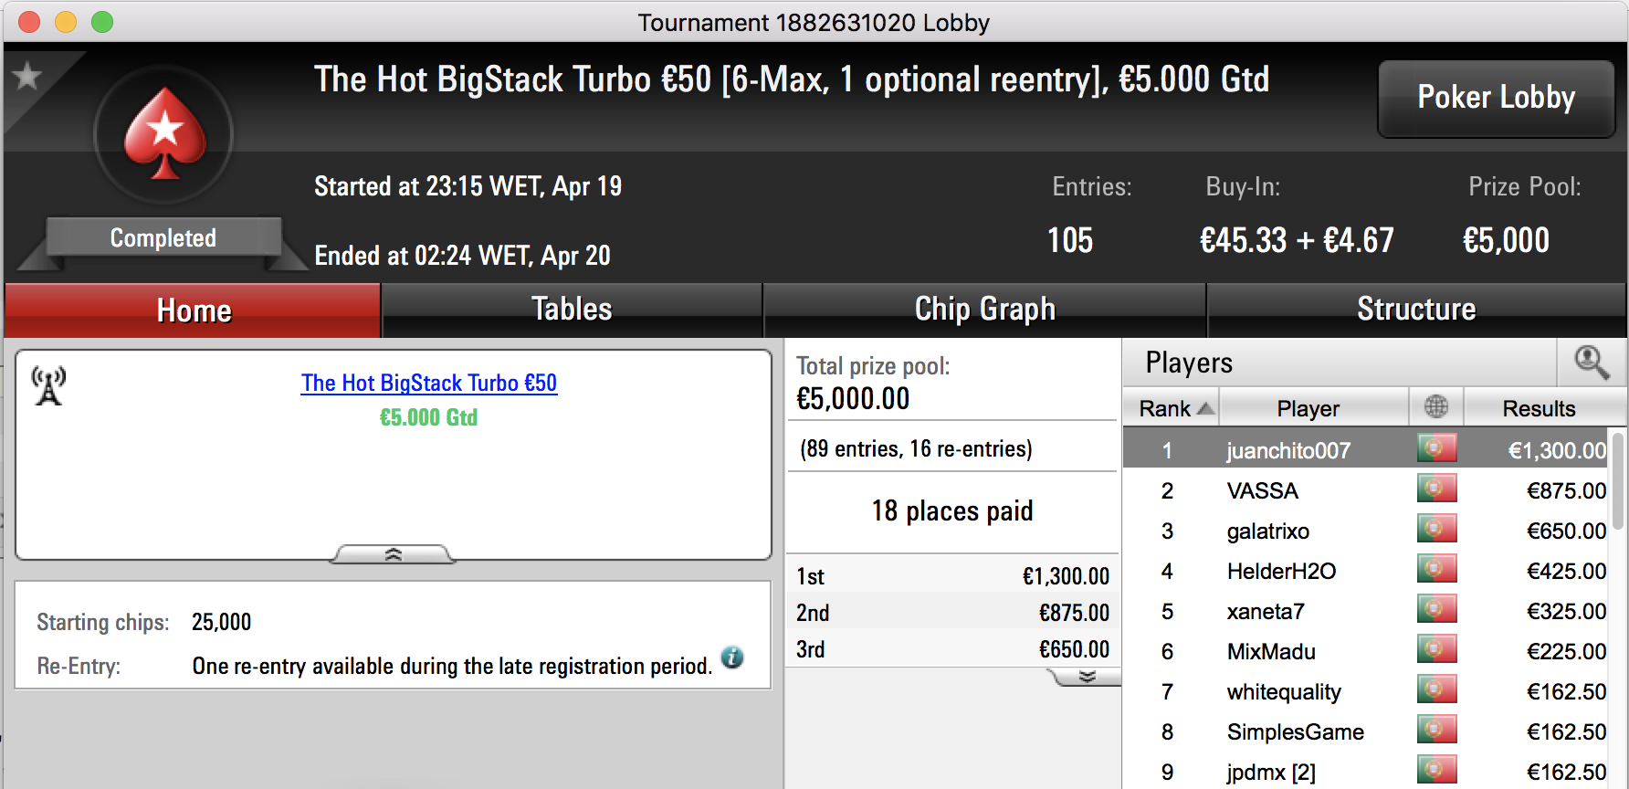Sort by the Results column header
The image size is (1629, 789).
pos(1539,408)
